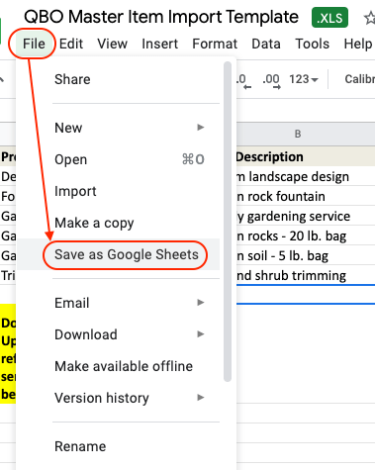Screen dimensions: 375x470
Task: Click the cell ending in 'gardening service'
Action: click(306, 216)
